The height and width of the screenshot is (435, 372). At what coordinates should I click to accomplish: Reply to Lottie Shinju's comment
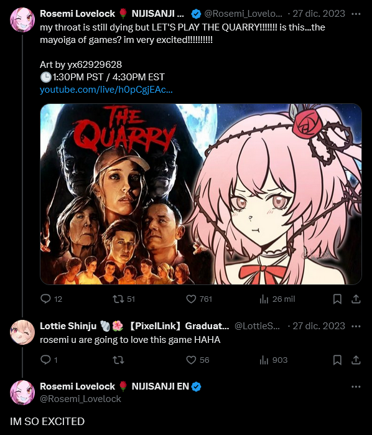pyautogui.click(x=49, y=360)
